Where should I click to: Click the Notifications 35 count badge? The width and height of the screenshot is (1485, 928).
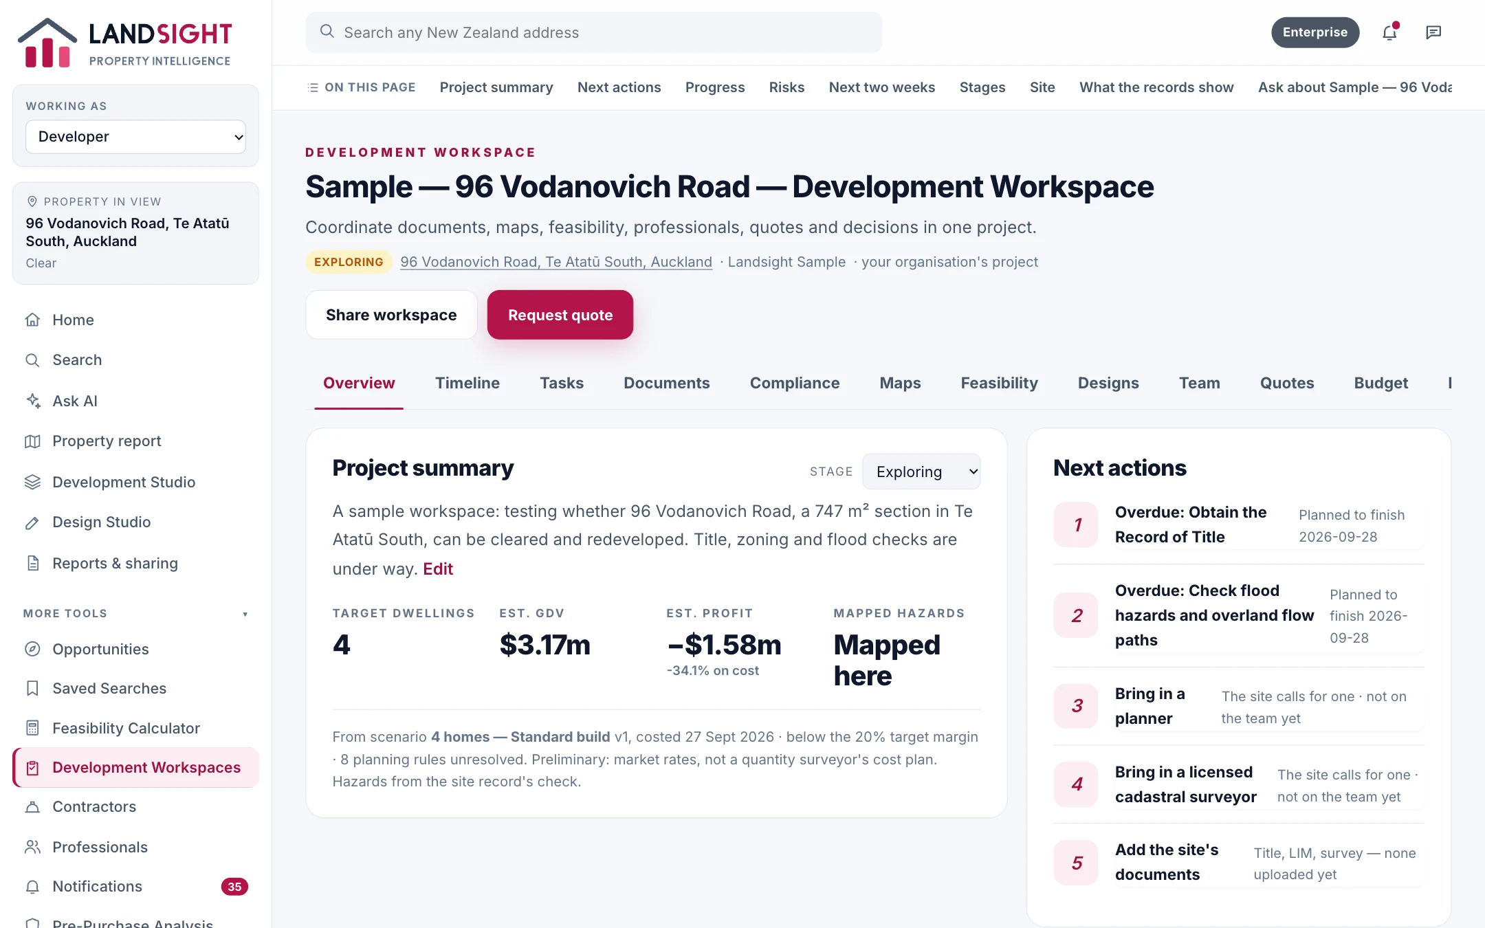[234, 887]
